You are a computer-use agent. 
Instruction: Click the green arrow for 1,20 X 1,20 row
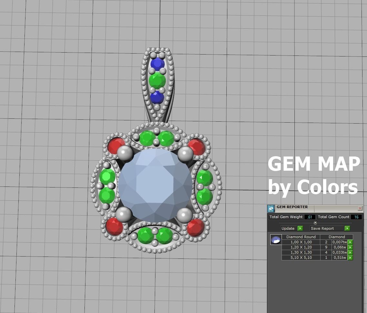(x=350, y=247)
